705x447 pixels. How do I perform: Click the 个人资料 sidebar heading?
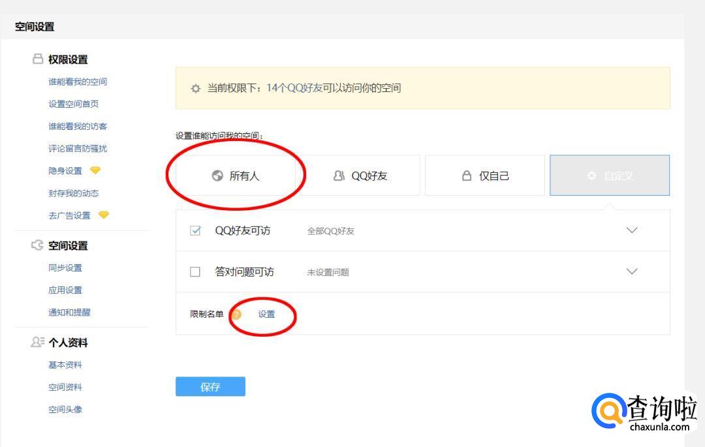tap(68, 343)
